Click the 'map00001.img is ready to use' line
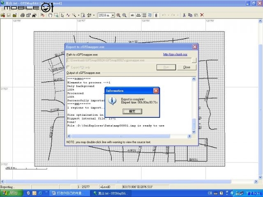 tap(116, 126)
